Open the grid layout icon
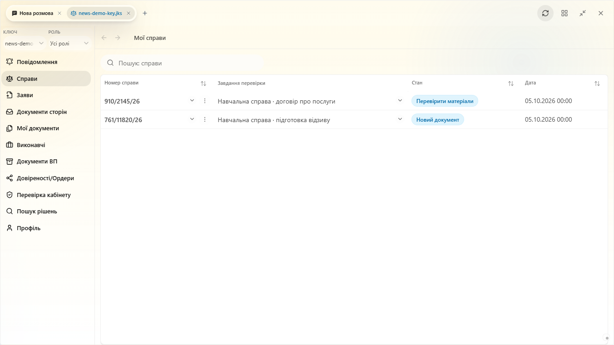 [x=564, y=13]
